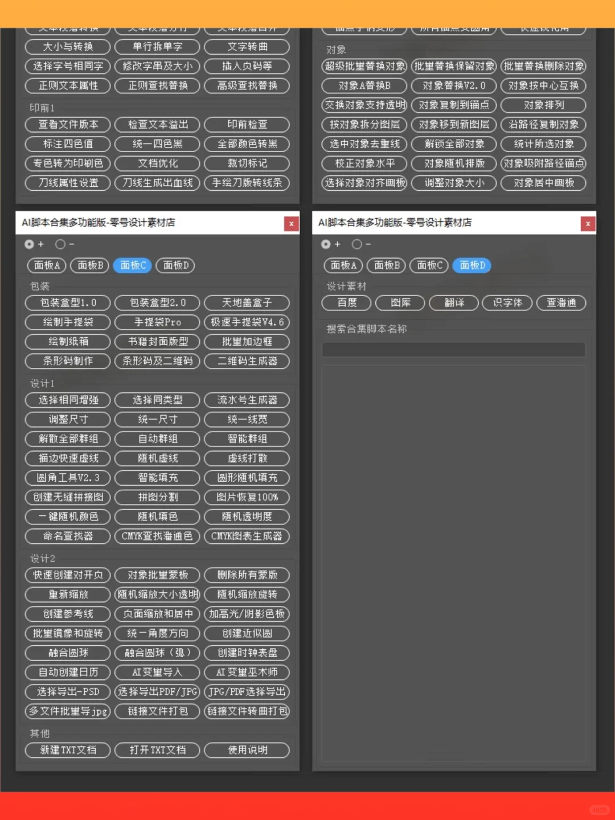The image size is (615, 820).
Task: Click 快速创建对开页 button
Action: tap(68, 575)
